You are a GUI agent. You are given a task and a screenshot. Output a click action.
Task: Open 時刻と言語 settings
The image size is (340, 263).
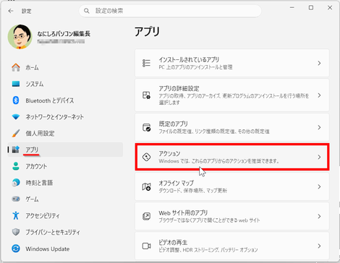coord(39,183)
